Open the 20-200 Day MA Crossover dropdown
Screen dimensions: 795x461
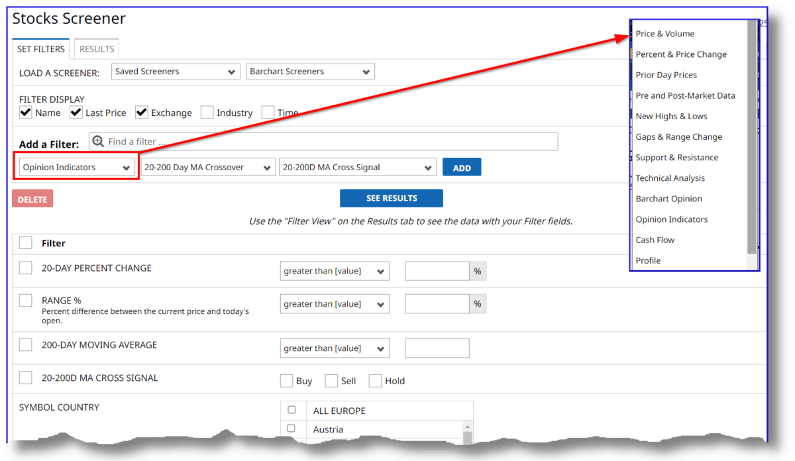[207, 167]
